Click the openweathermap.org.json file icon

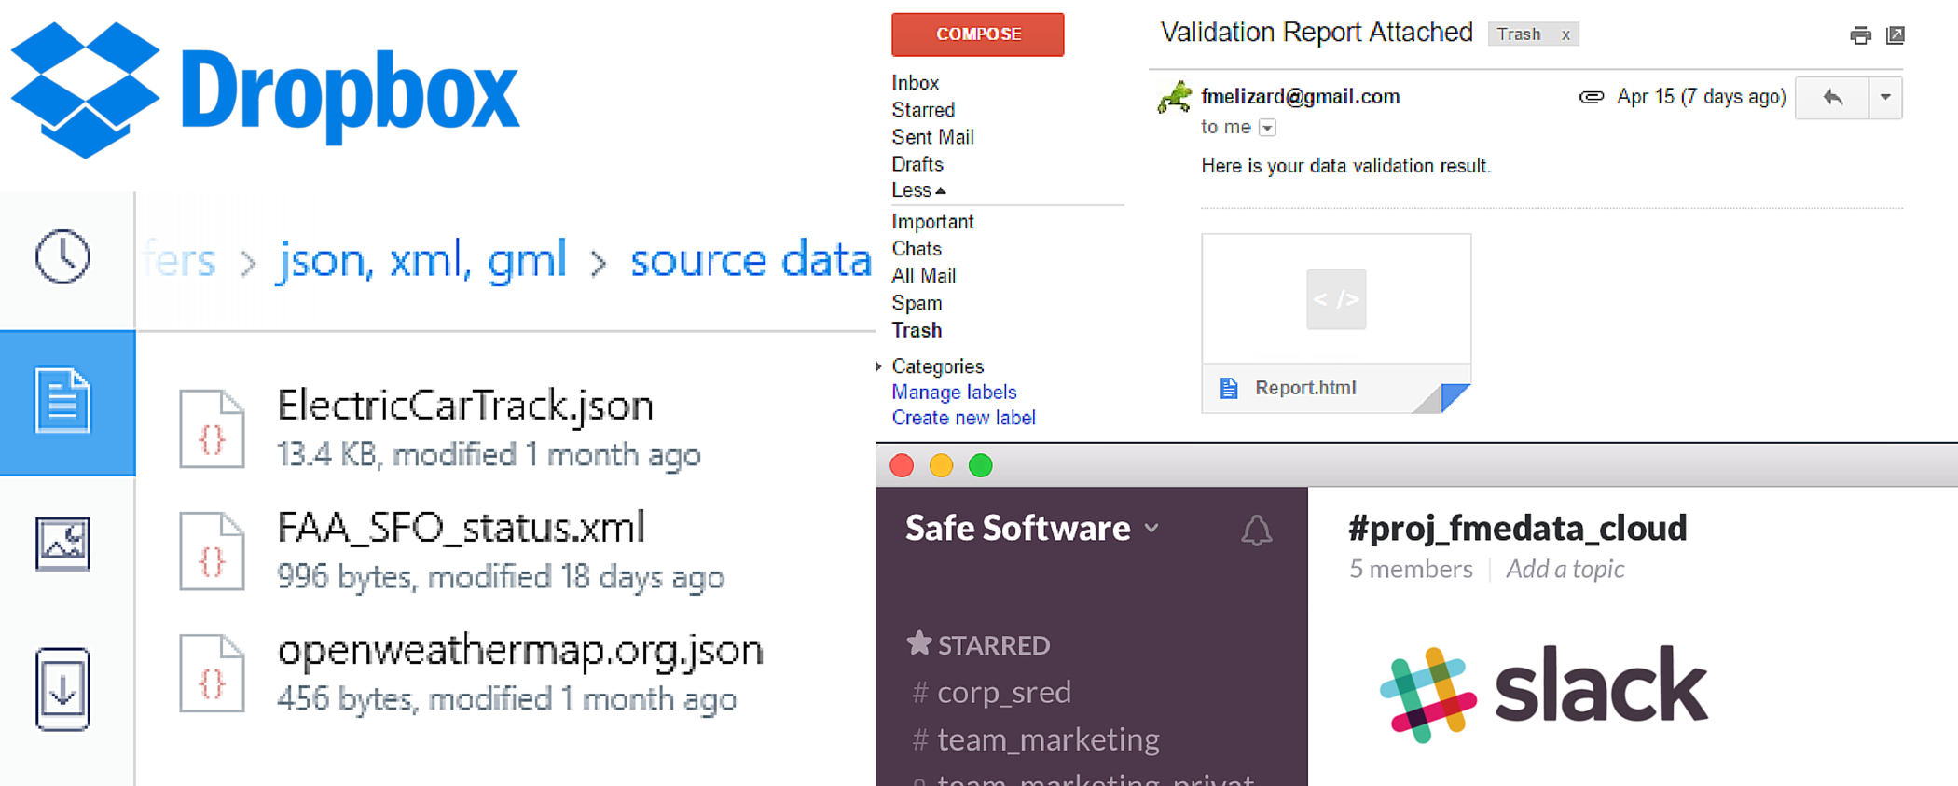pyautogui.click(x=213, y=673)
